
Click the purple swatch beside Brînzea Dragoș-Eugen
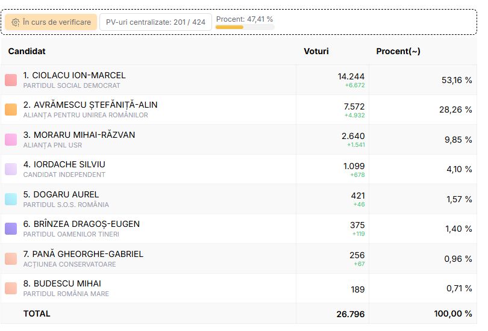point(11,229)
